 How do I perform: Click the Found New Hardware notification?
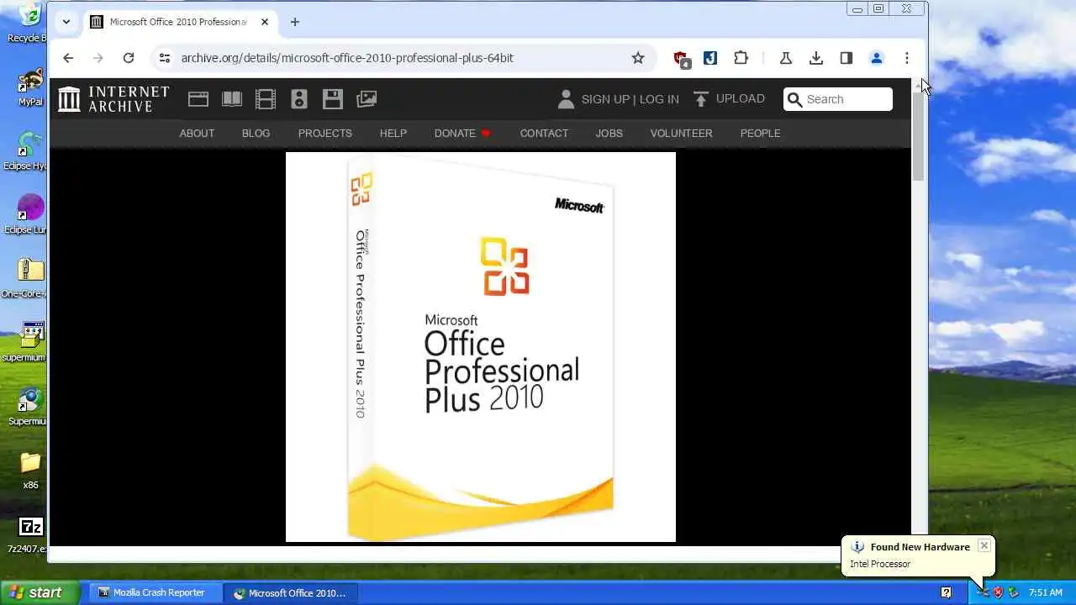pyautogui.click(x=918, y=555)
